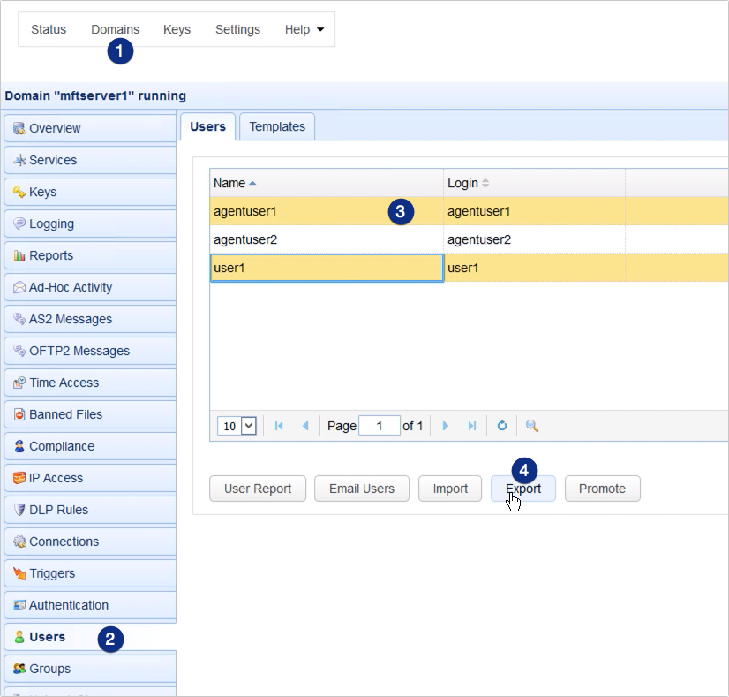The width and height of the screenshot is (729, 697).
Task: Click the User Report button
Action: [257, 489]
